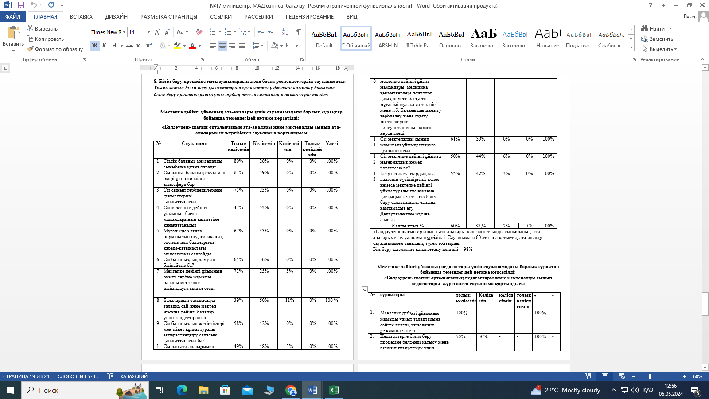Click the language indicator КАЗАХСКИЙ in status bar

click(134, 376)
